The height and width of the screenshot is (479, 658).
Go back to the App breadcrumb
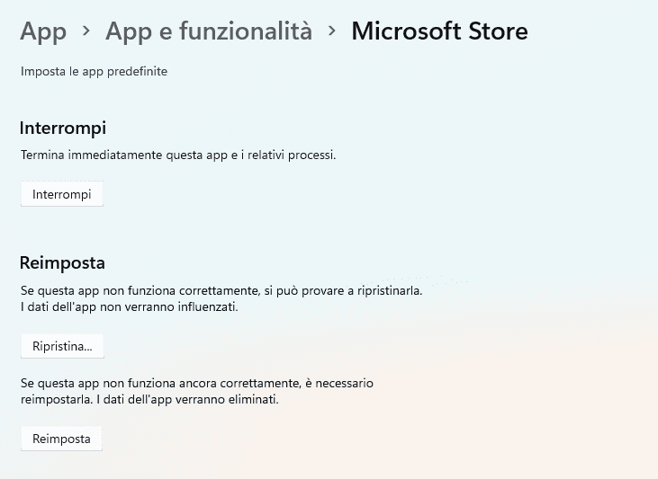(43, 31)
